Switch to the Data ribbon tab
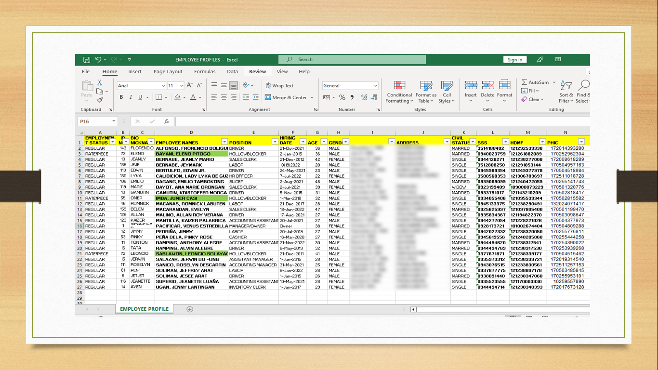 coord(233,72)
